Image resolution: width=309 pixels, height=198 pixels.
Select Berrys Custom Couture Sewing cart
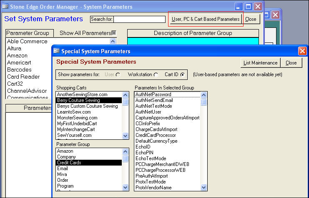[x=89, y=106]
